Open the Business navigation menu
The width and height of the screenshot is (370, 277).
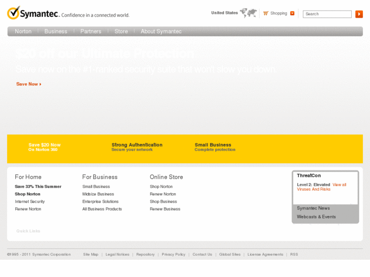click(x=55, y=32)
